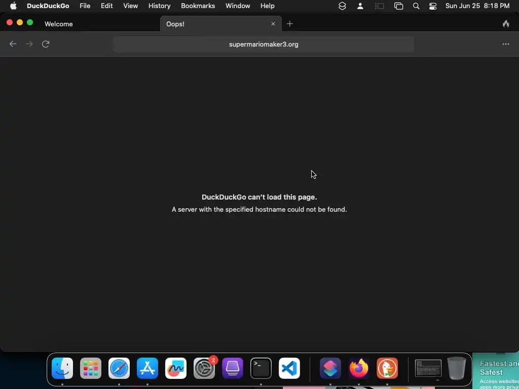Open Spotlight search in menu bar
519x389 pixels.
coord(416,6)
